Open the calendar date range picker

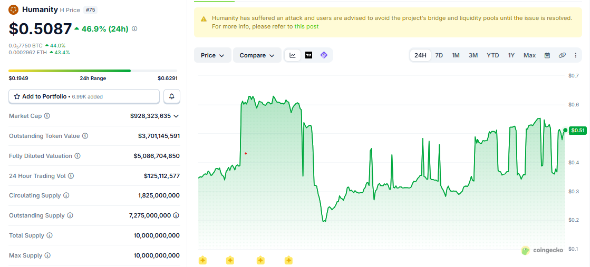(547, 55)
